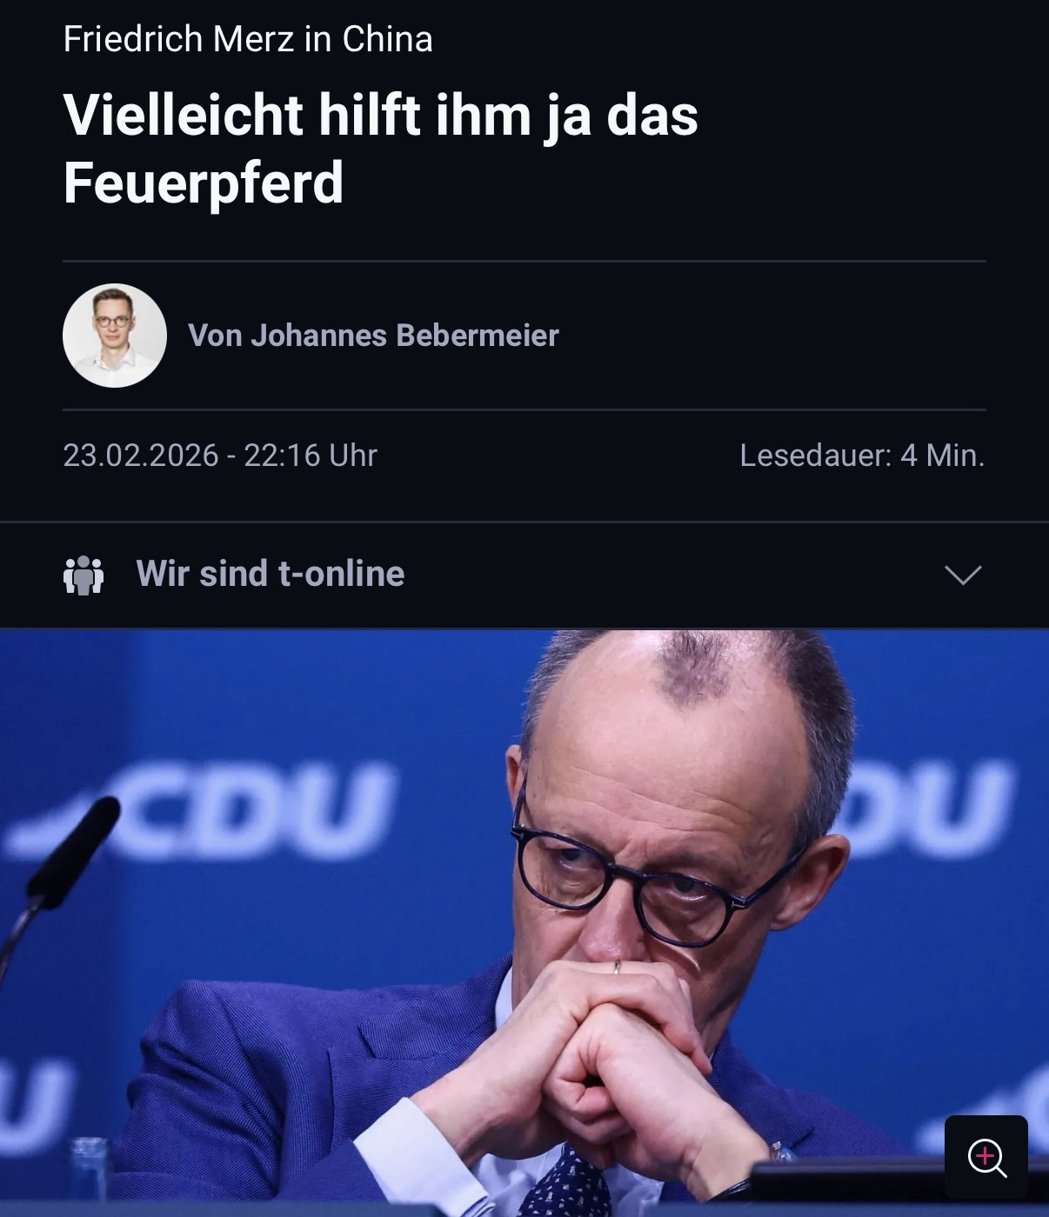Expand the Wir sind t-online chevron
The height and width of the screenshot is (1217, 1049).
(x=963, y=575)
